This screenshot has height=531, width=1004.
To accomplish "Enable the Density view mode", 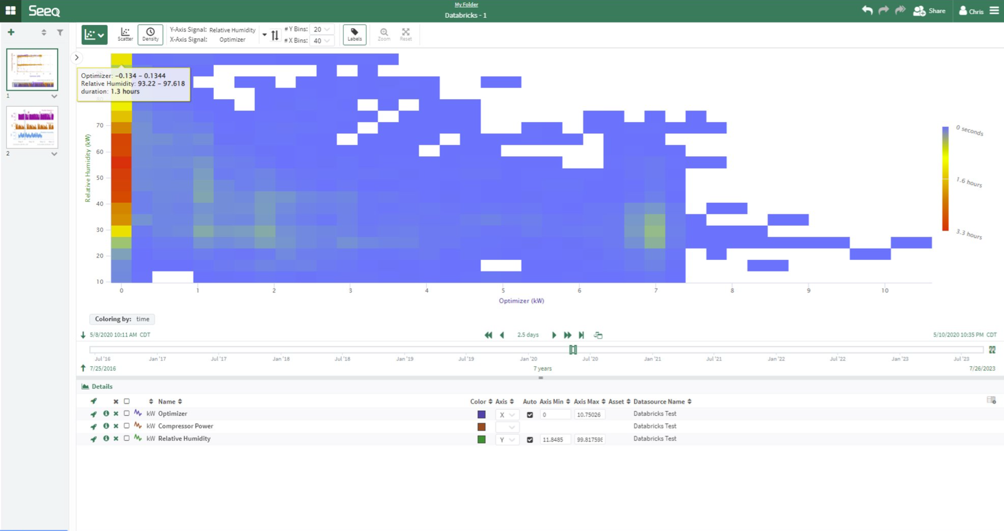I will pos(150,33).
